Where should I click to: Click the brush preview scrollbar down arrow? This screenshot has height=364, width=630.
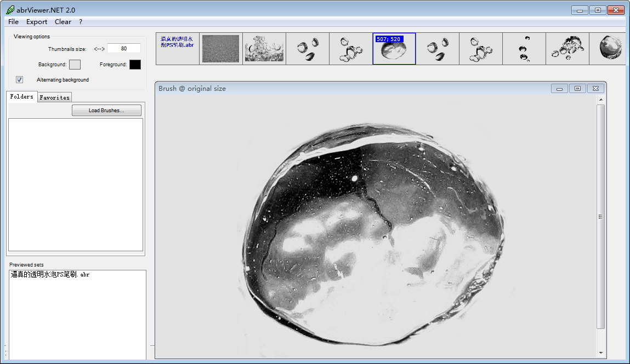tap(601, 353)
